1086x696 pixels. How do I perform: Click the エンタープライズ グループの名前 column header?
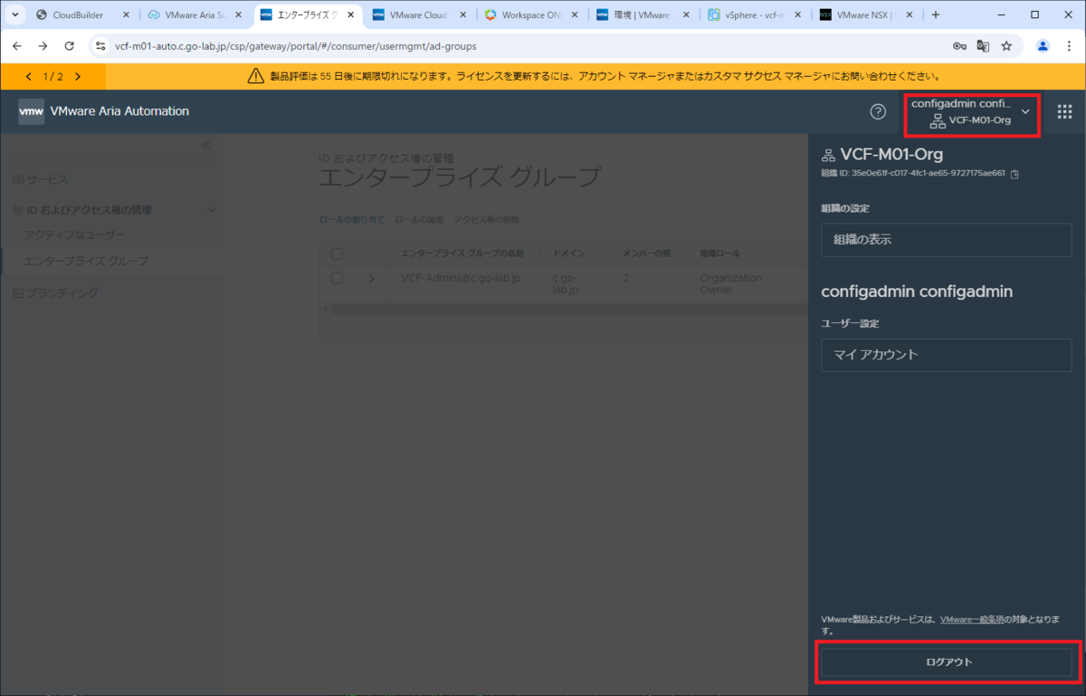(x=462, y=253)
